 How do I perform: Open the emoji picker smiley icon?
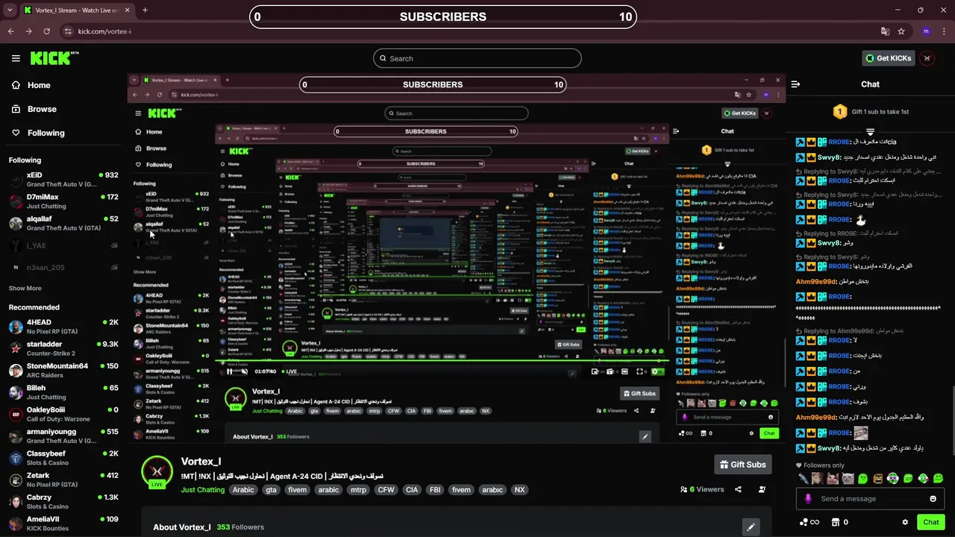933,499
